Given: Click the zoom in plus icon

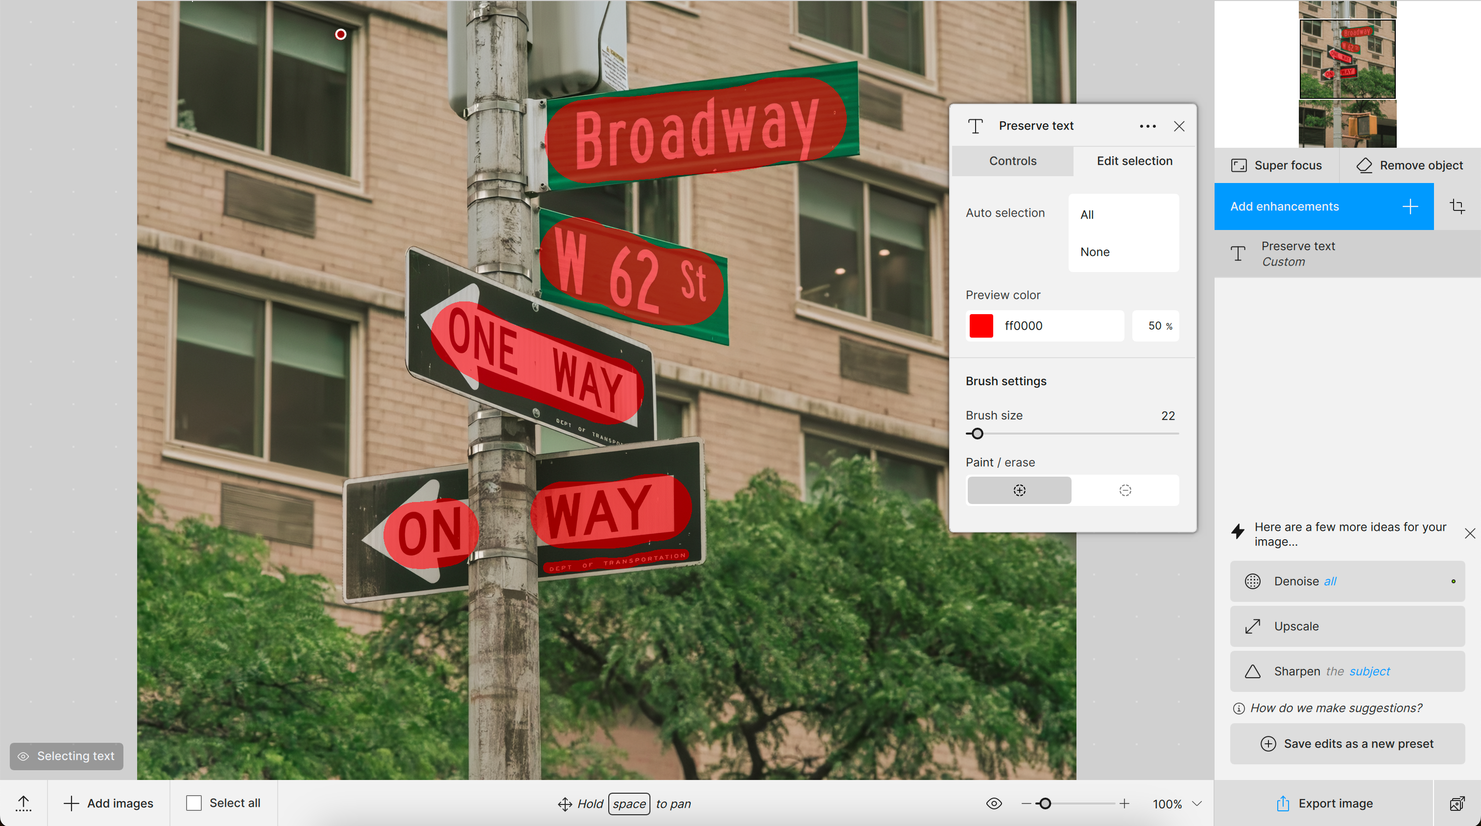Looking at the screenshot, I should (1124, 803).
